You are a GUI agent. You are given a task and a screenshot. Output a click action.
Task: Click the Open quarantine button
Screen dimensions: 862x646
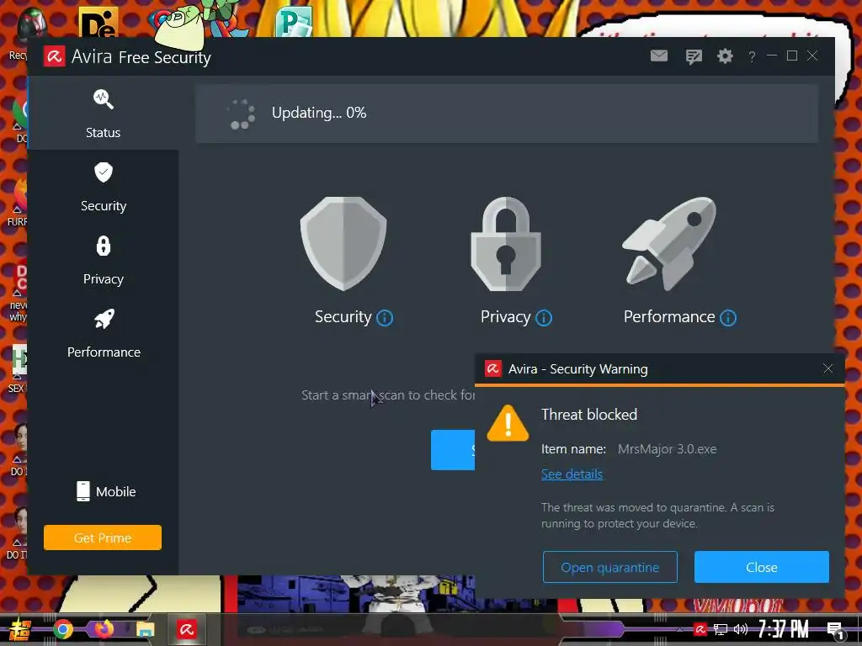click(x=609, y=567)
